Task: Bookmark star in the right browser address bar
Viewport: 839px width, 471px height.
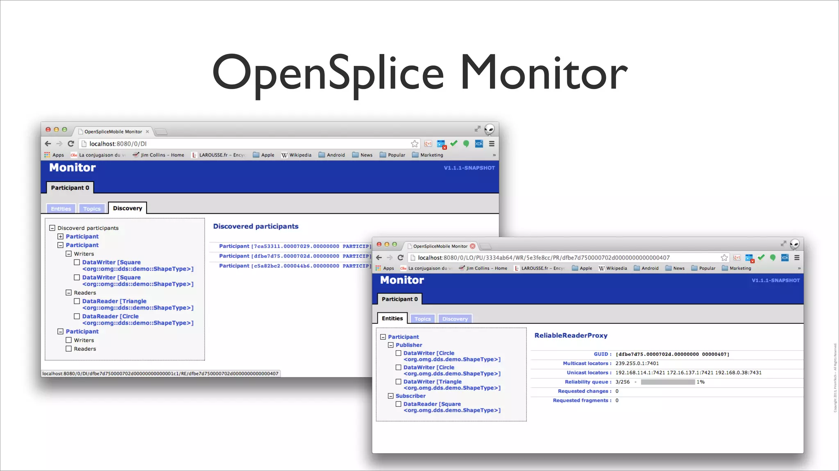Action: click(724, 258)
